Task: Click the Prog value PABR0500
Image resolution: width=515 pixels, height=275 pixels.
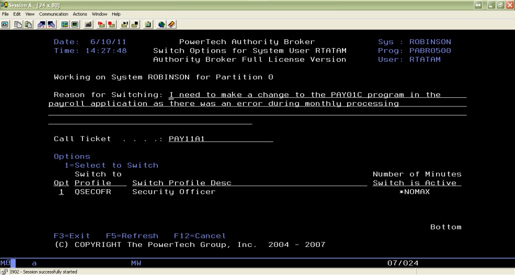Action: click(430, 51)
